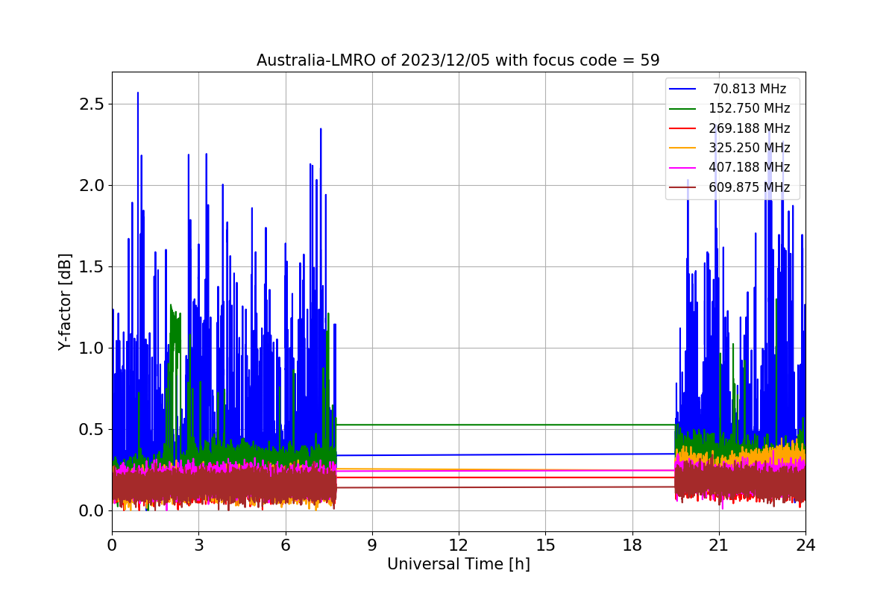The width and height of the screenshot is (895, 597).
Task: Select the 152.750 MHz legend label
Action: (x=750, y=108)
